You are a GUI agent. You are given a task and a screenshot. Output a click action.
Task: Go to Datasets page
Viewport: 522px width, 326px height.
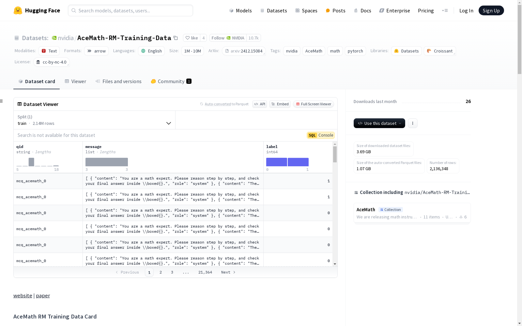pos(273,10)
